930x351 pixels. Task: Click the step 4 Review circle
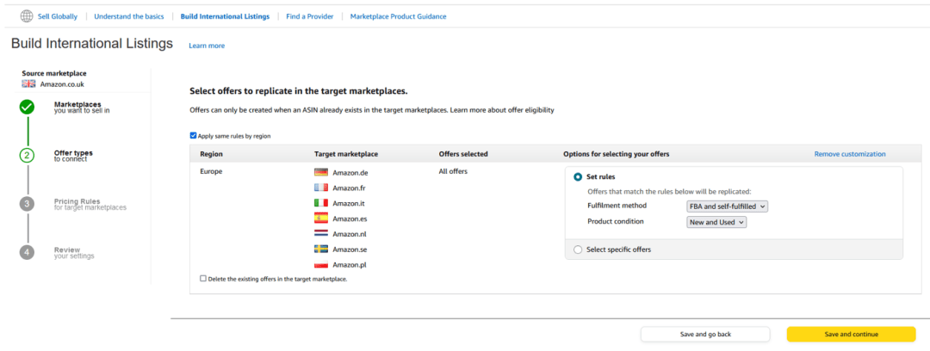28,252
